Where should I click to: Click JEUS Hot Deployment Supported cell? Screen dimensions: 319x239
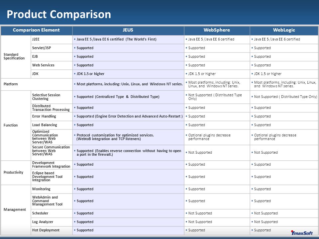click(x=128, y=230)
